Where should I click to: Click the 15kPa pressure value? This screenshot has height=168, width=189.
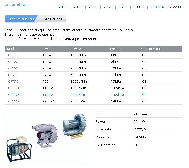[116, 82]
